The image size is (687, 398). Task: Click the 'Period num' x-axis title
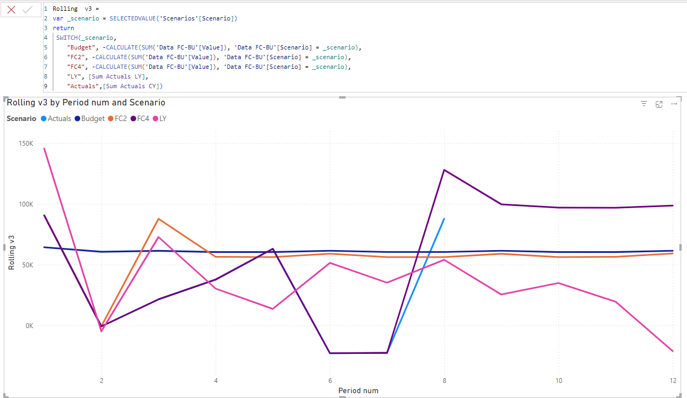[x=358, y=390]
